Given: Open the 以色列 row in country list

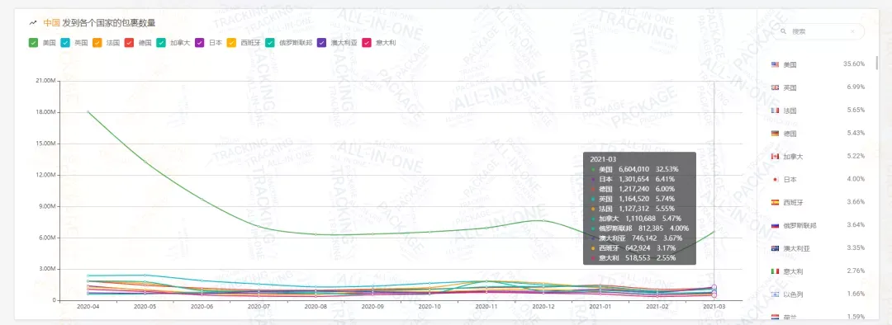Looking at the screenshot, I should pyautogui.click(x=818, y=294).
